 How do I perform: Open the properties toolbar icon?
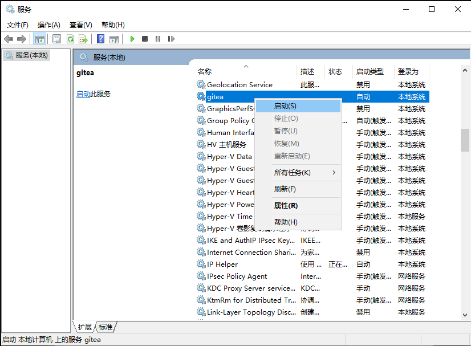coord(57,39)
